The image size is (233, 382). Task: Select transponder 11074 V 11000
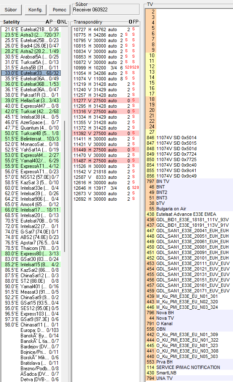106,79
